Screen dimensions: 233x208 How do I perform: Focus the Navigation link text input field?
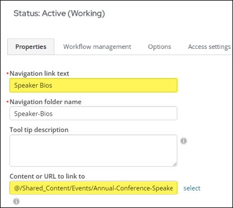coord(94,85)
